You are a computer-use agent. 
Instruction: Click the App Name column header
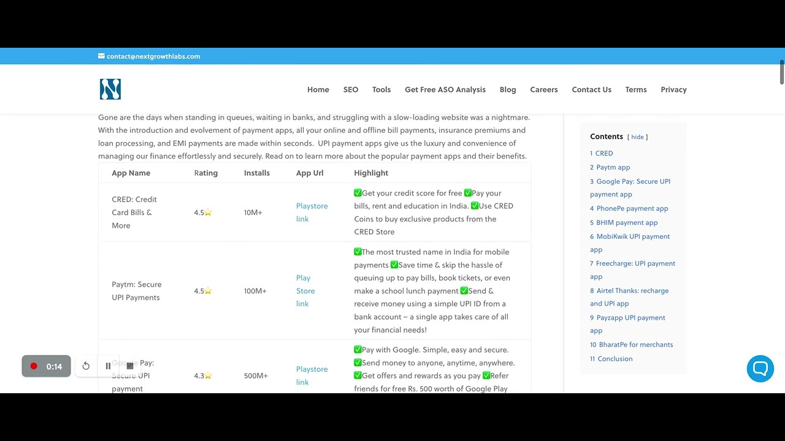131,173
